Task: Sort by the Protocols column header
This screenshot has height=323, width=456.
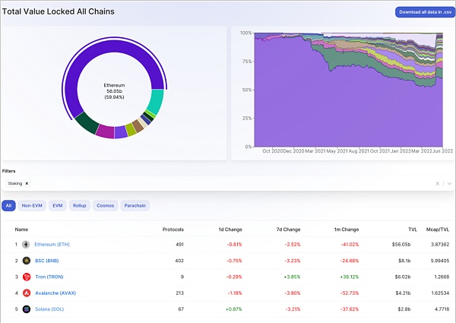Action: [x=173, y=230]
